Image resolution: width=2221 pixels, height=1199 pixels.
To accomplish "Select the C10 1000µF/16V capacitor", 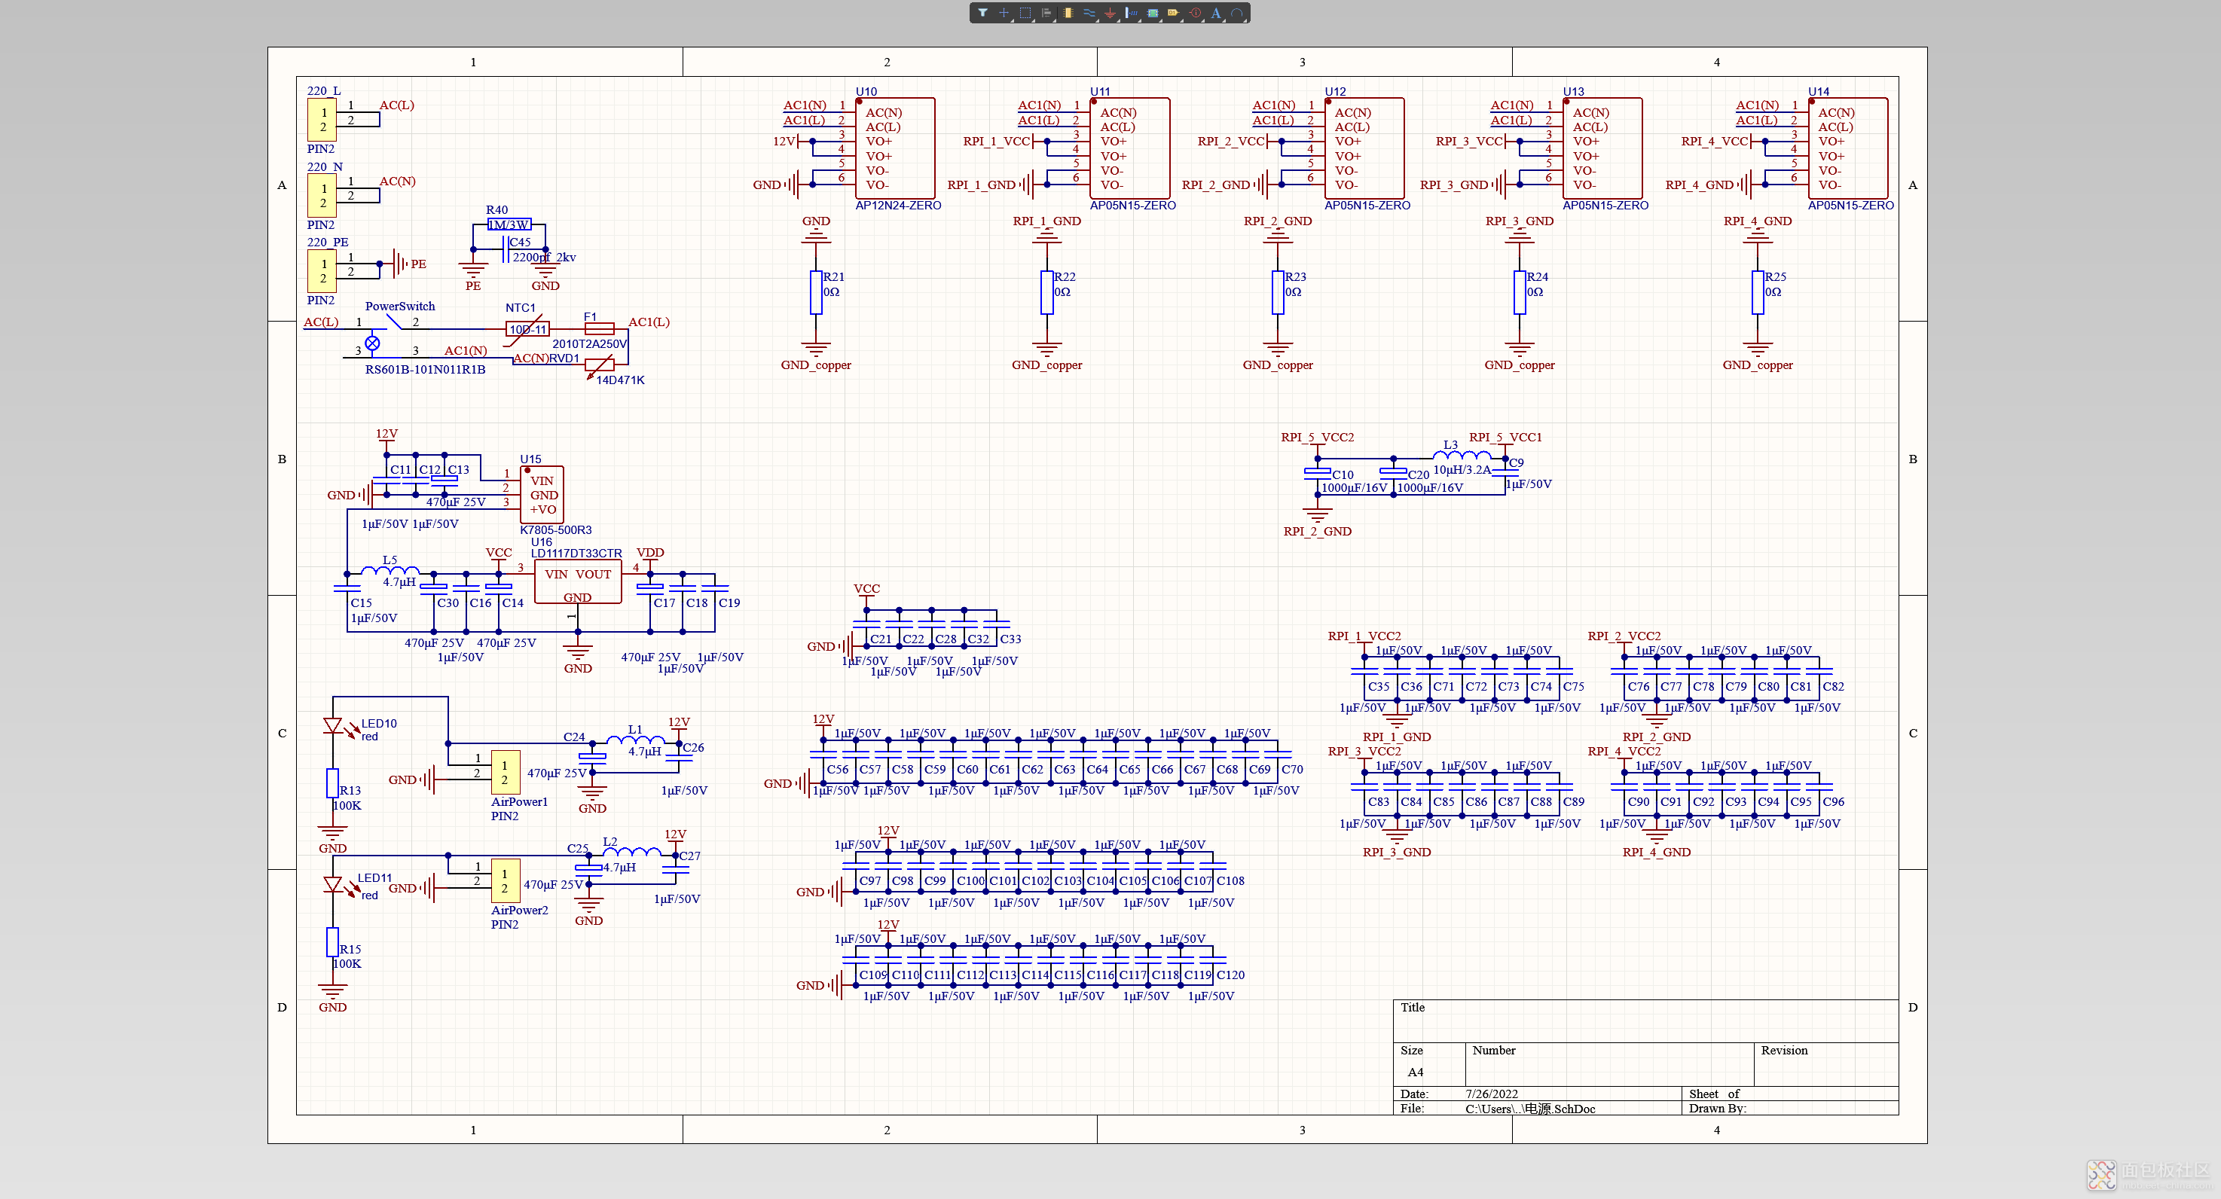I will click(x=1318, y=472).
